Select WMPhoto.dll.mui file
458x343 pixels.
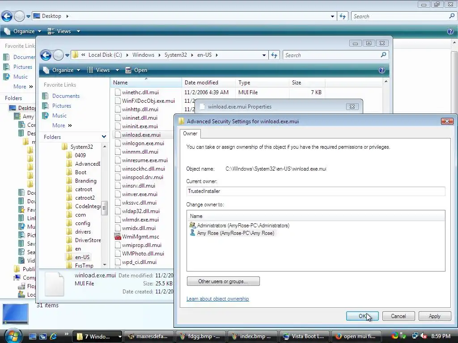(x=143, y=254)
